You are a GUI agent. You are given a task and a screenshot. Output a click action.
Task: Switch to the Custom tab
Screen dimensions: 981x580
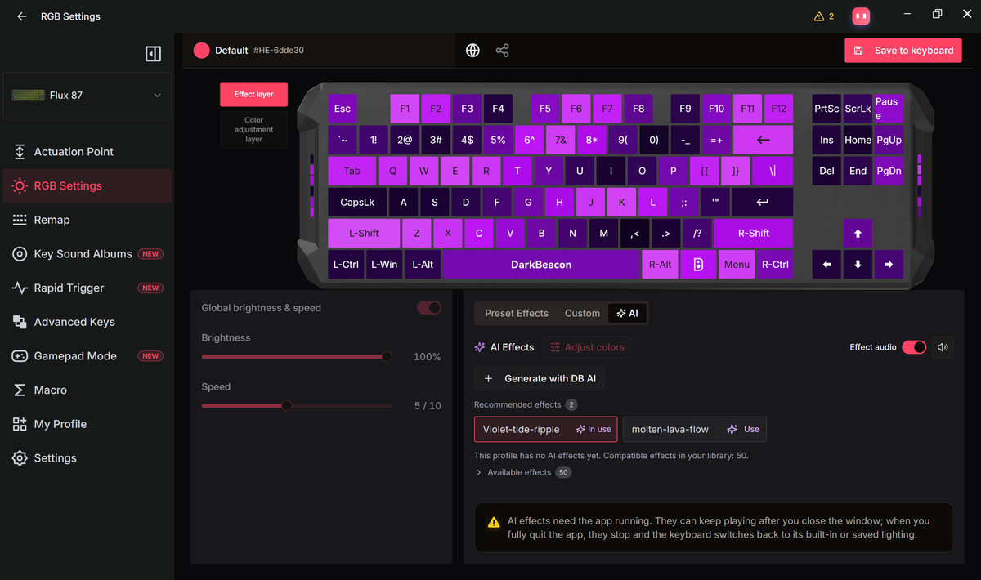coord(582,313)
